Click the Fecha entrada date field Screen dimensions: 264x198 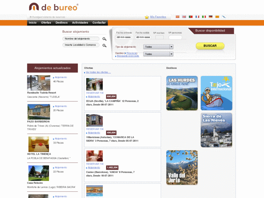click(x=123, y=37)
